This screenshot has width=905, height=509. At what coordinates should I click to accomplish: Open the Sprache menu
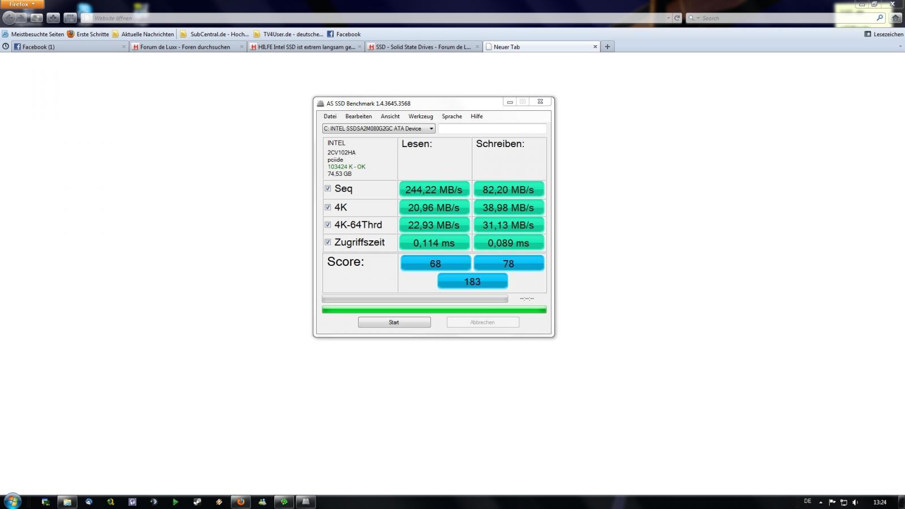[x=452, y=117]
